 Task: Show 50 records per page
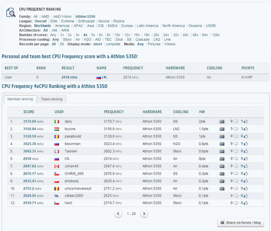click(62, 44)
